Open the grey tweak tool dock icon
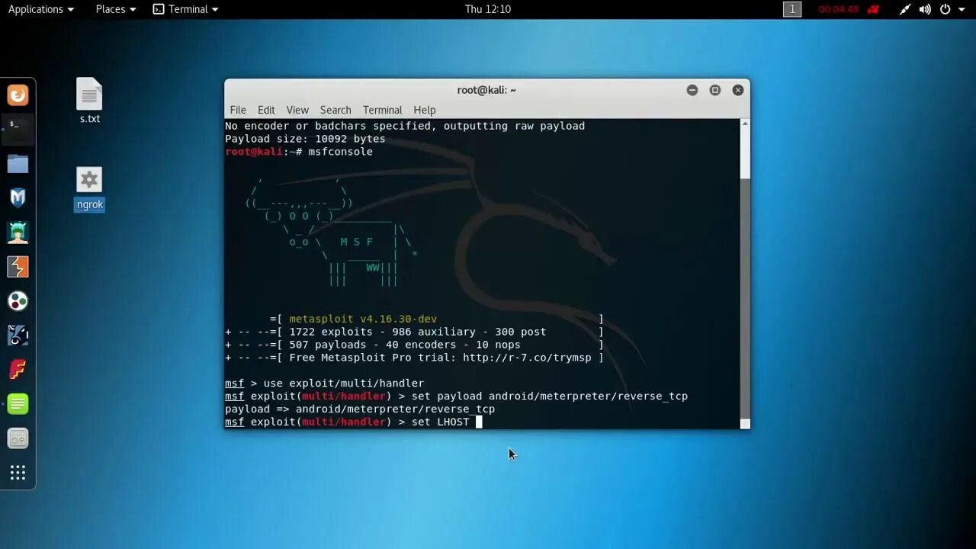 pos(18,438)
